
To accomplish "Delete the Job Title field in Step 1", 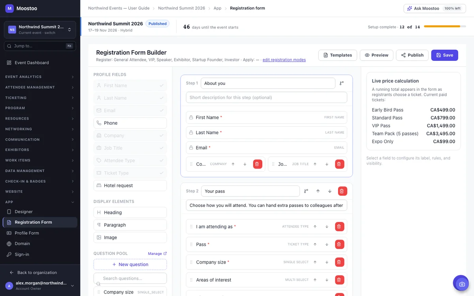I will coord(339,164).
